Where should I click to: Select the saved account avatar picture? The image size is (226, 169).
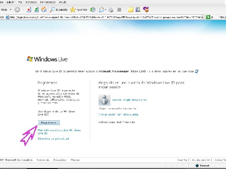click(x=105, y=100)
